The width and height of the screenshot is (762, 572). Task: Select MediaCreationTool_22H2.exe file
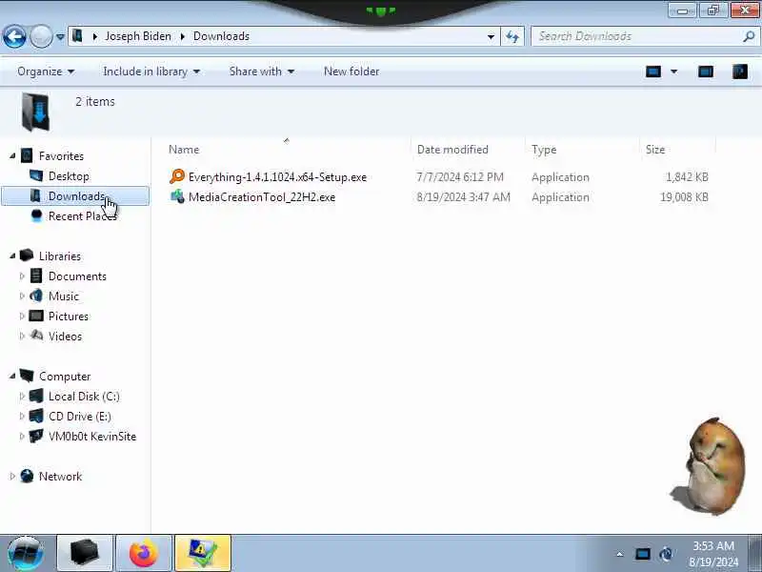pyautogui.click(x=262, y=197)
